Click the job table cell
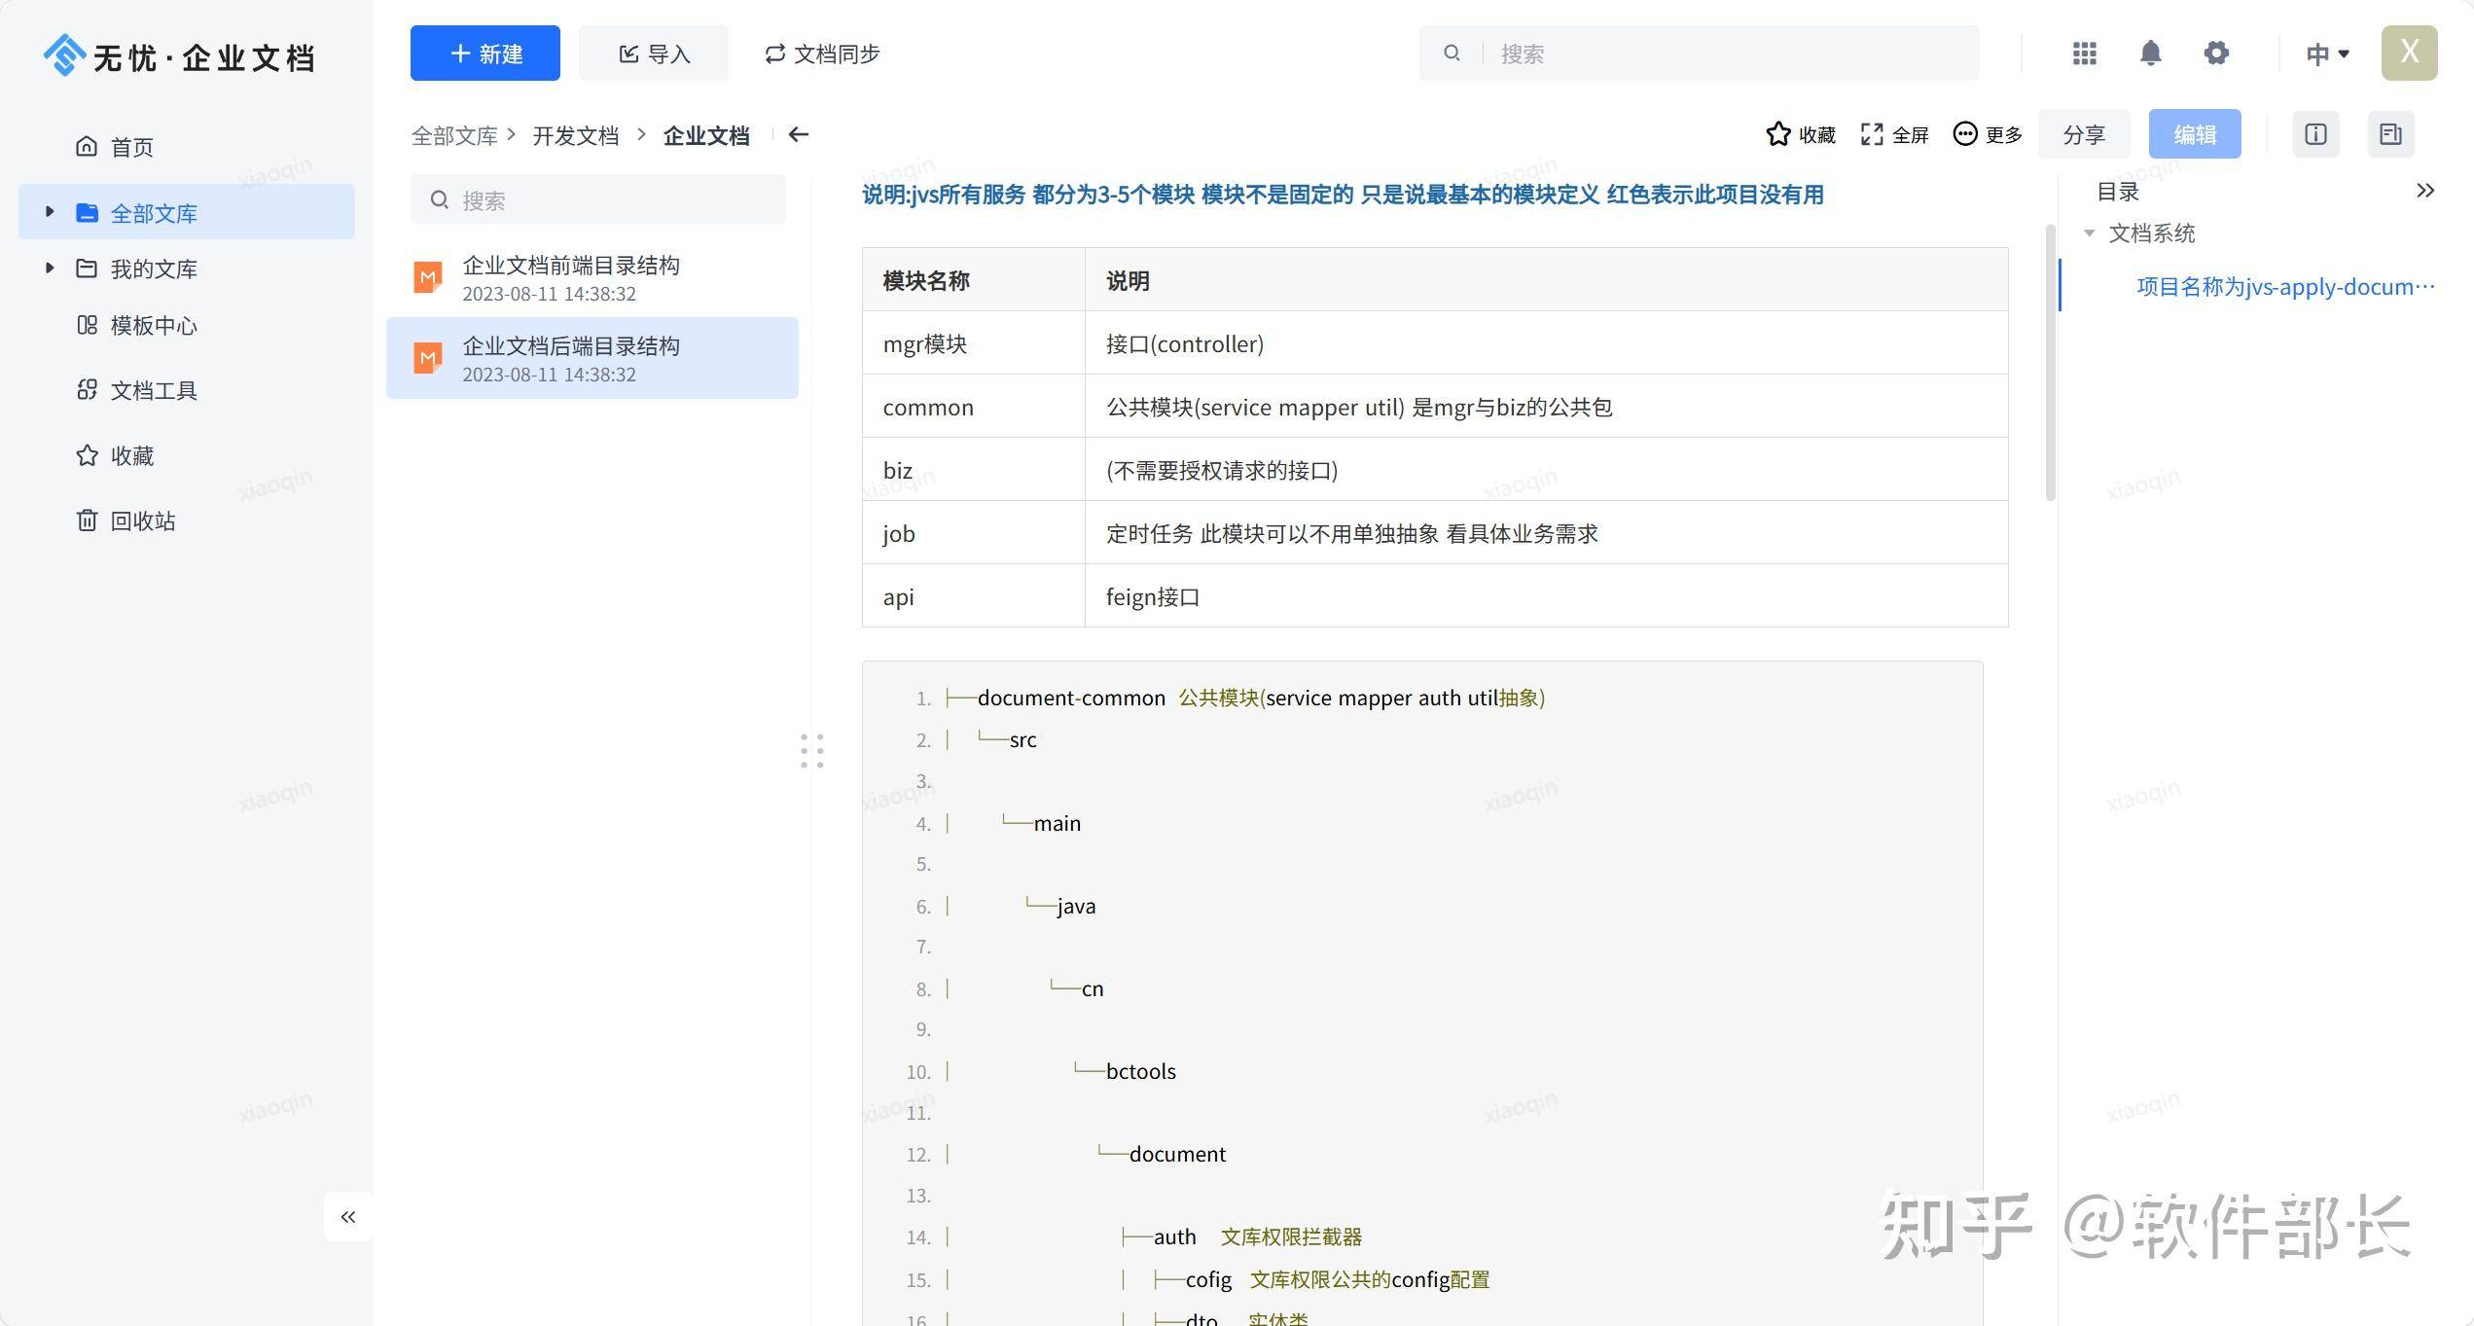This screenshot has height=1326, width=2474. (x=974, y=533)
